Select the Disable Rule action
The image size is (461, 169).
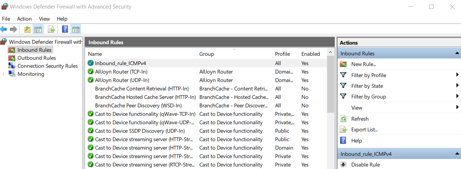coord(365,165)
